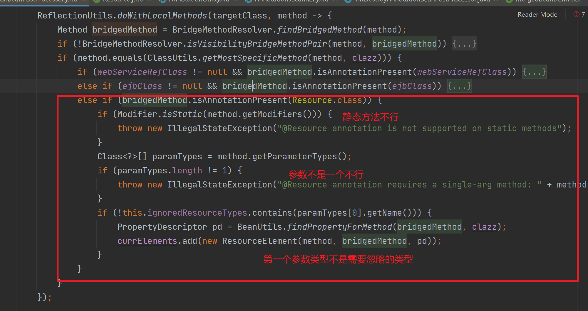This screenshot has height=311, width=588.
Task: Click ejbClass before != null
Action: click(142, 86)
